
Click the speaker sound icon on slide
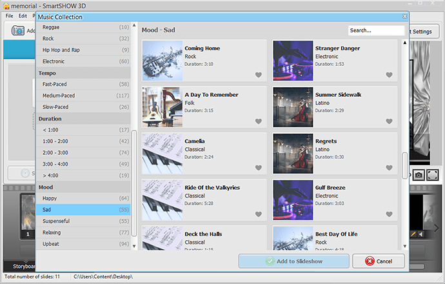(421, 234)
